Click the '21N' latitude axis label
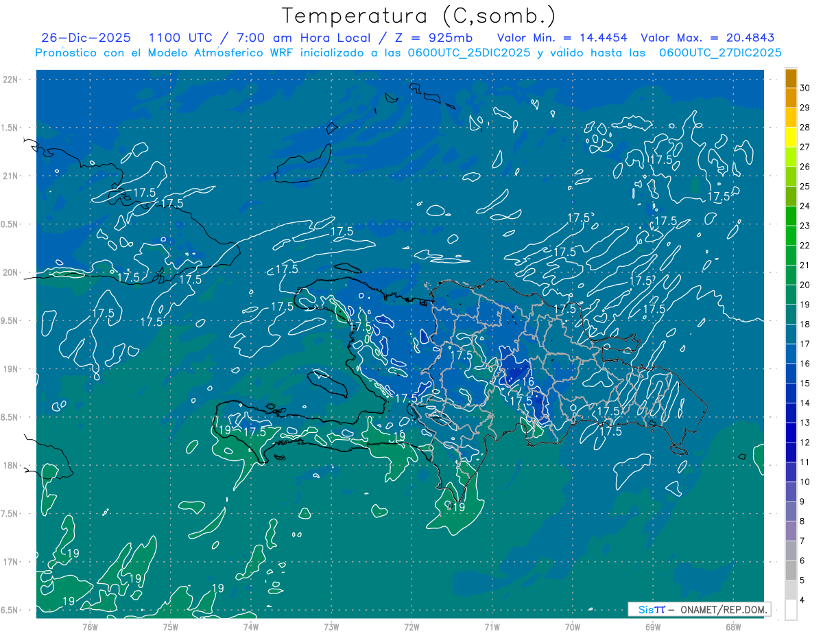Image resolution: width=823 pixels, height=636 pixels. coord(10,176)
